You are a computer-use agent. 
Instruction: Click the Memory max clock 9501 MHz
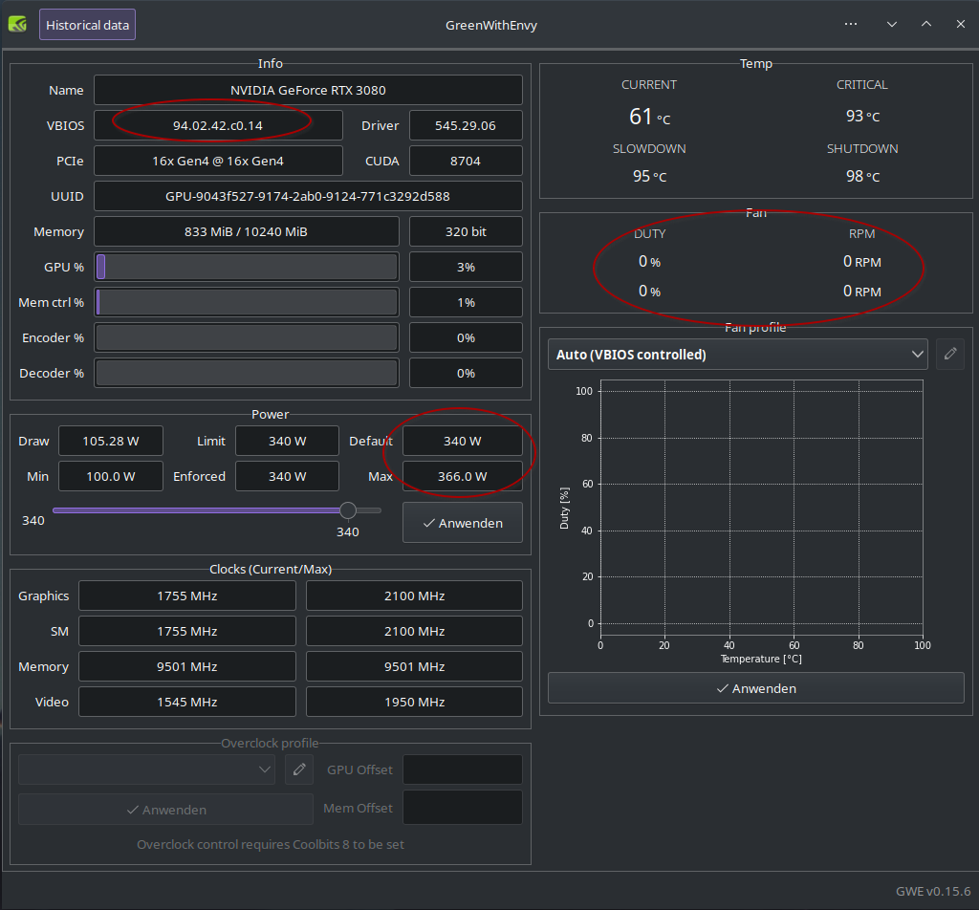click(x=415, y=666)
